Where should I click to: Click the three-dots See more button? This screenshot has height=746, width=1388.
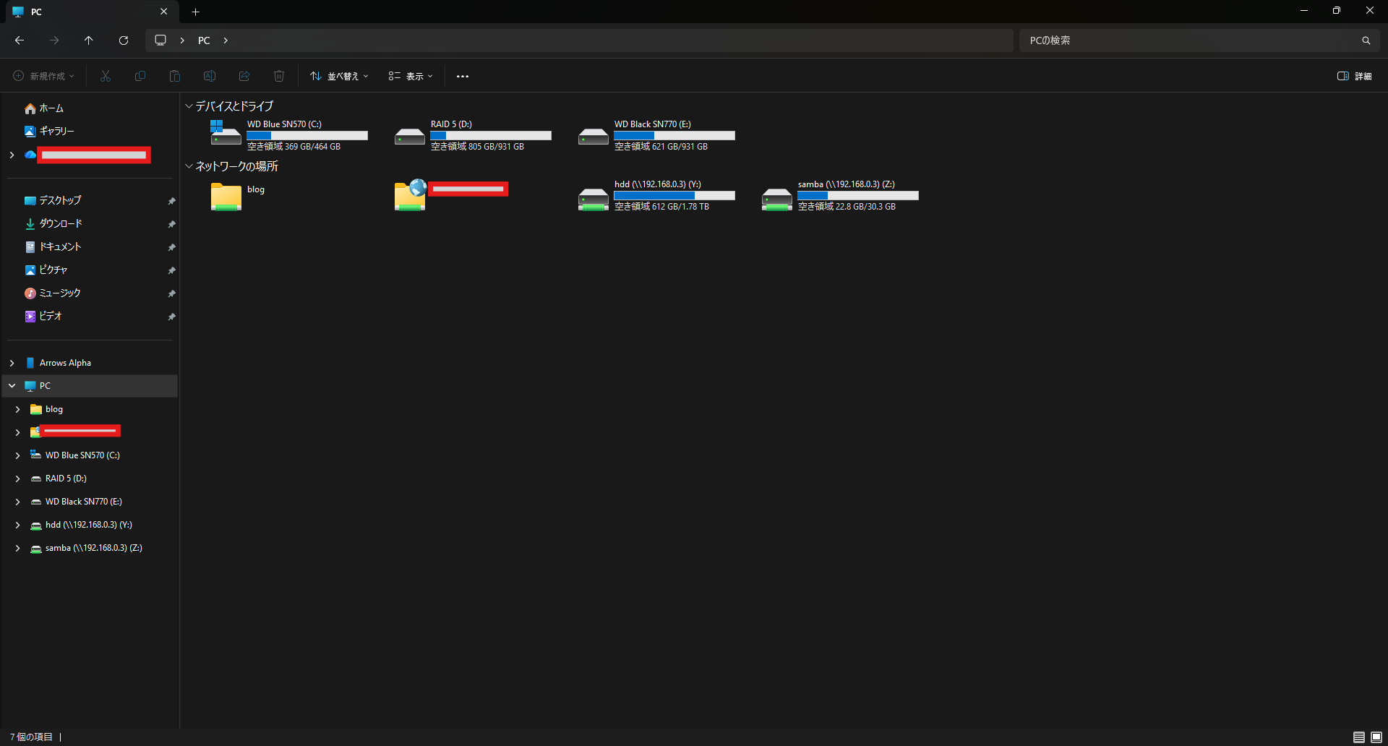coord(463,76)
